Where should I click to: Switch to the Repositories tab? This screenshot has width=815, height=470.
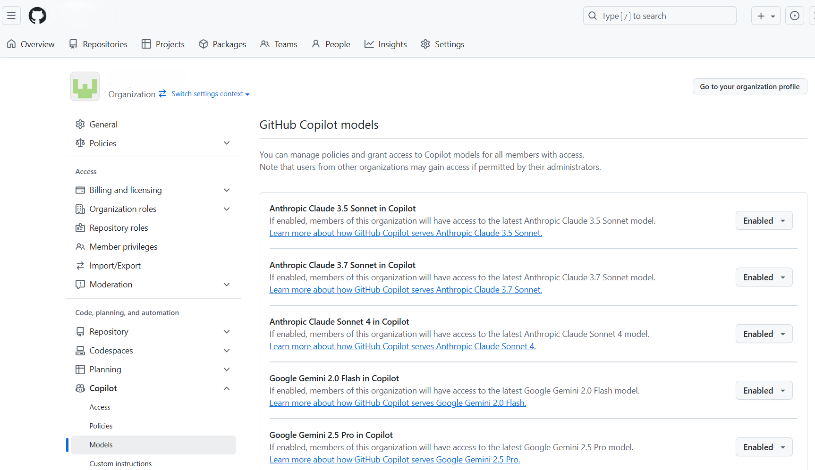click(98, 44)
